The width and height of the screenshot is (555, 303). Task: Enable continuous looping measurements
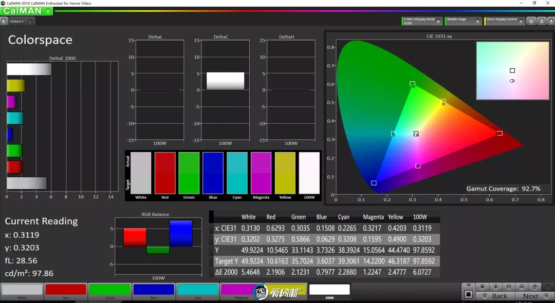pyautogui.click(x=522, y=287)
